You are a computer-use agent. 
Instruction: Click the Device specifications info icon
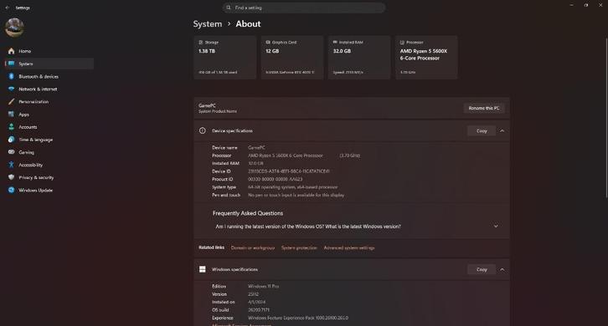203,131
